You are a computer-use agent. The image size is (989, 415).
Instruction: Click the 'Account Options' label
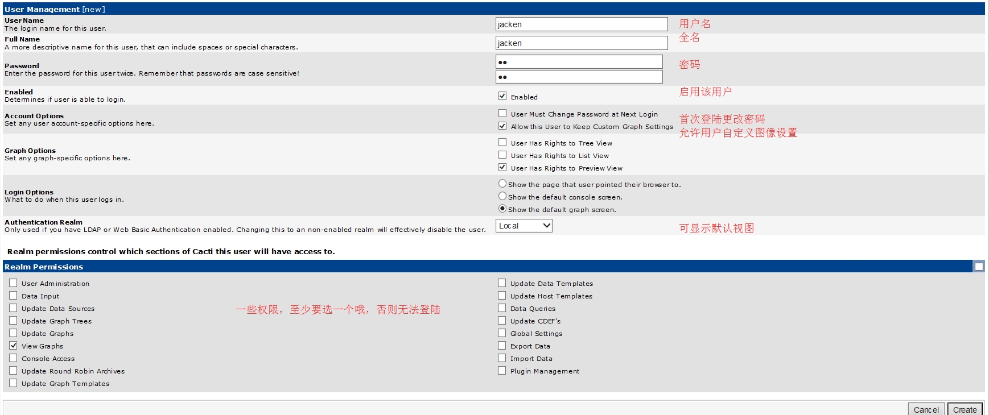pyautogui.click(x=34, y=116)
